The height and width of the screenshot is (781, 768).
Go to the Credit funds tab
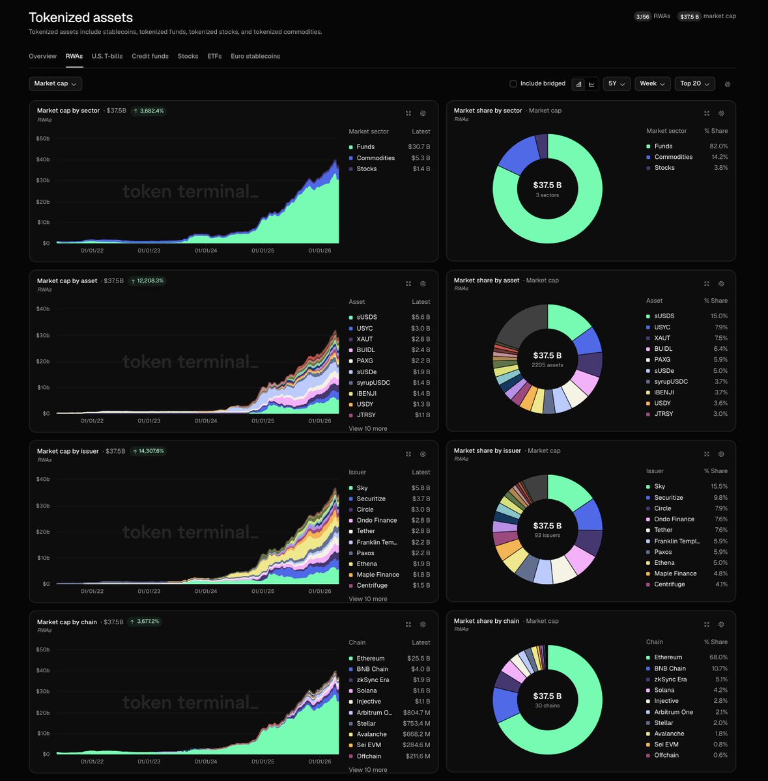tap(150, 57)
